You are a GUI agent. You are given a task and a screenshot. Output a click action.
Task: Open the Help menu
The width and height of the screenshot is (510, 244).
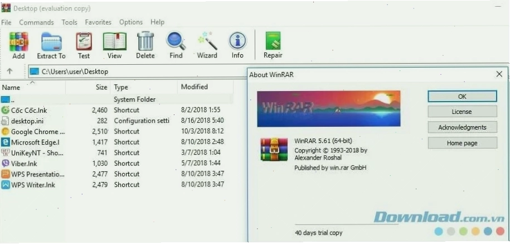(x=157, y=22)
